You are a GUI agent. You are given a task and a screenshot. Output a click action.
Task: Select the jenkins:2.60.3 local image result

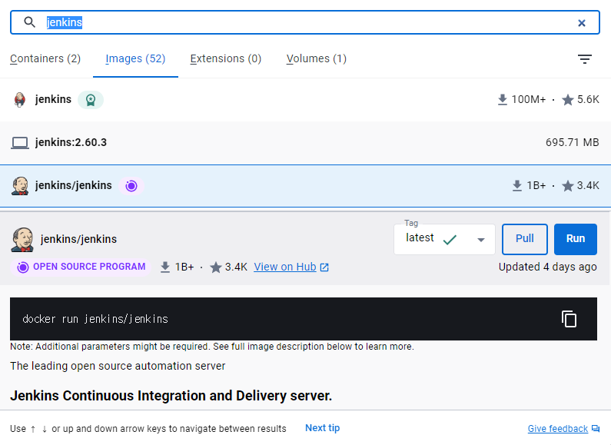tap(306, 143)
